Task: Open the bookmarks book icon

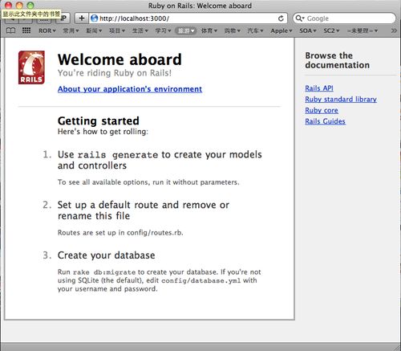Action: (10, 31)
